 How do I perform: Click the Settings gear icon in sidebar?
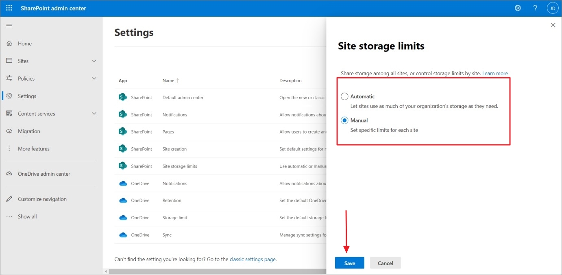(9, 96)
